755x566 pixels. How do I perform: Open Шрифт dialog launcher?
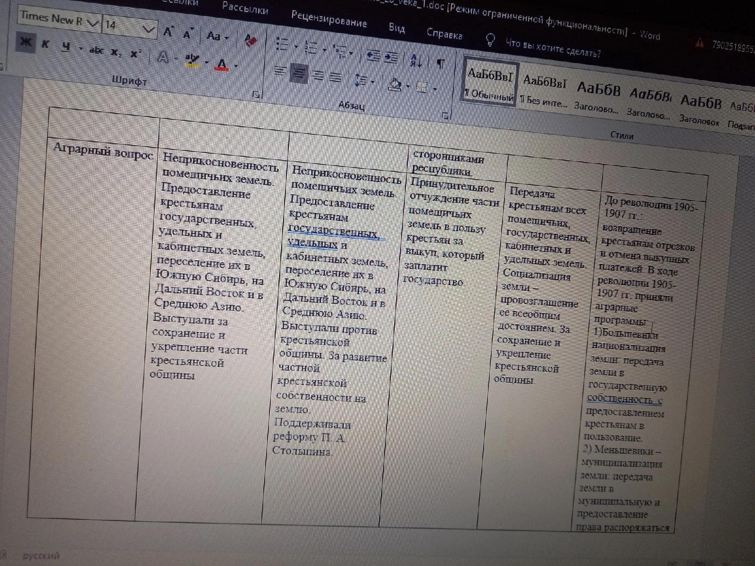click(x=257, y=94)
